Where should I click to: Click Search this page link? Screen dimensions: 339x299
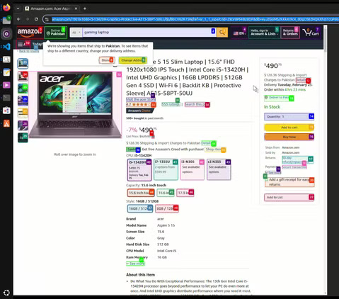(x=197, y=104)
